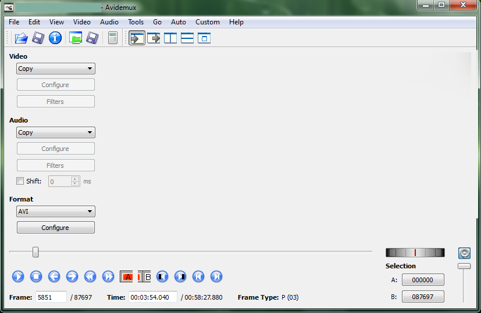Open the Auto menu

(x=178, y=22)
